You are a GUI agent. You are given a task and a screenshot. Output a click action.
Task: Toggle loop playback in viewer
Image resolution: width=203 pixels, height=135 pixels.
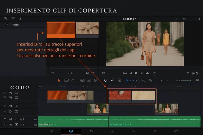coord(154,73)
